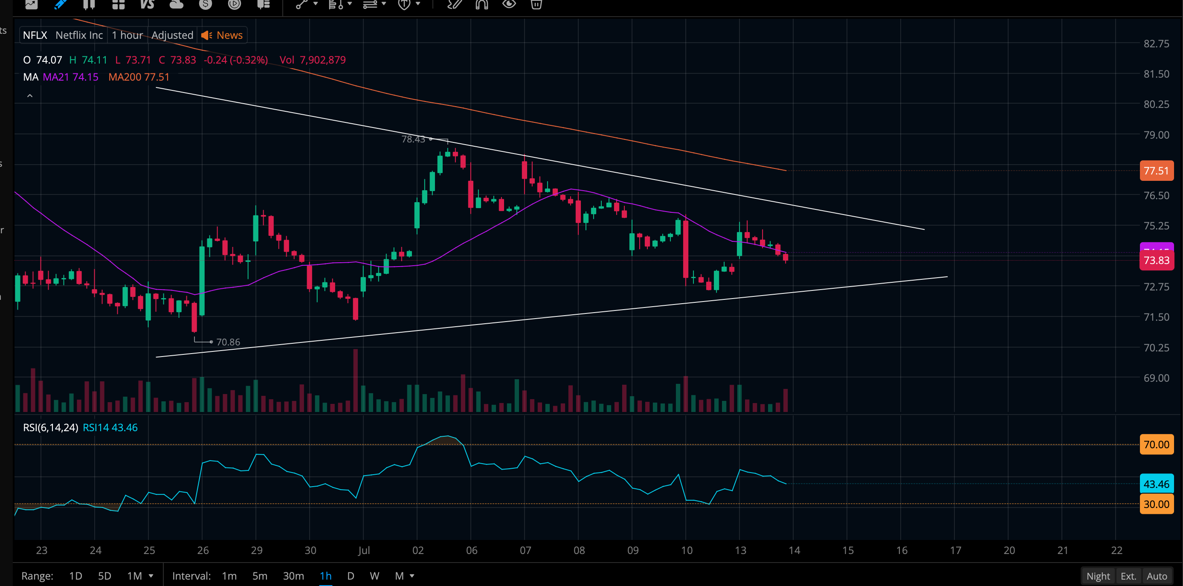Switch interval to 5m
Screen dimensions: 1183x586
tap(260, 576)
